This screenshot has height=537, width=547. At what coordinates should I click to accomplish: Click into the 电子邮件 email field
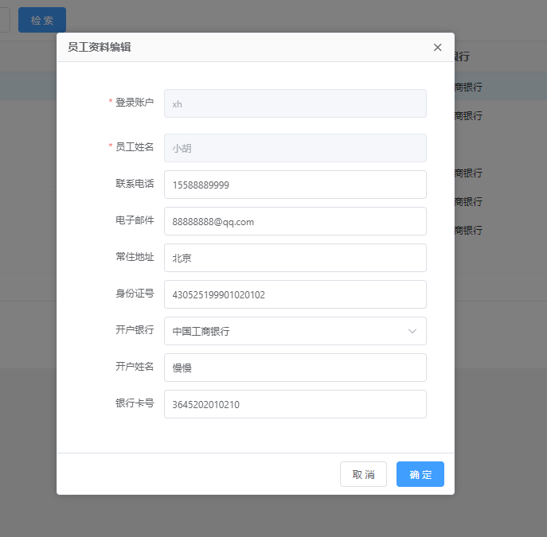pyautogui.click(x=295, y=221)
